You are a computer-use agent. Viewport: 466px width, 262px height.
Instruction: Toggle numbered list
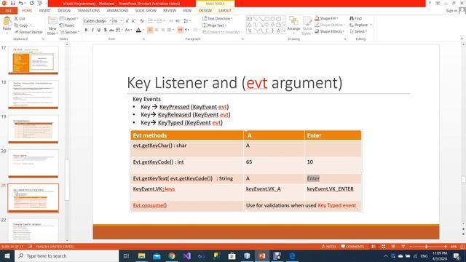[160, 21]
